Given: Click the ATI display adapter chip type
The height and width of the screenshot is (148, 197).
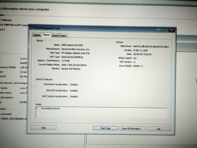Looking at the screenshot, I should (x=76, y=53).
